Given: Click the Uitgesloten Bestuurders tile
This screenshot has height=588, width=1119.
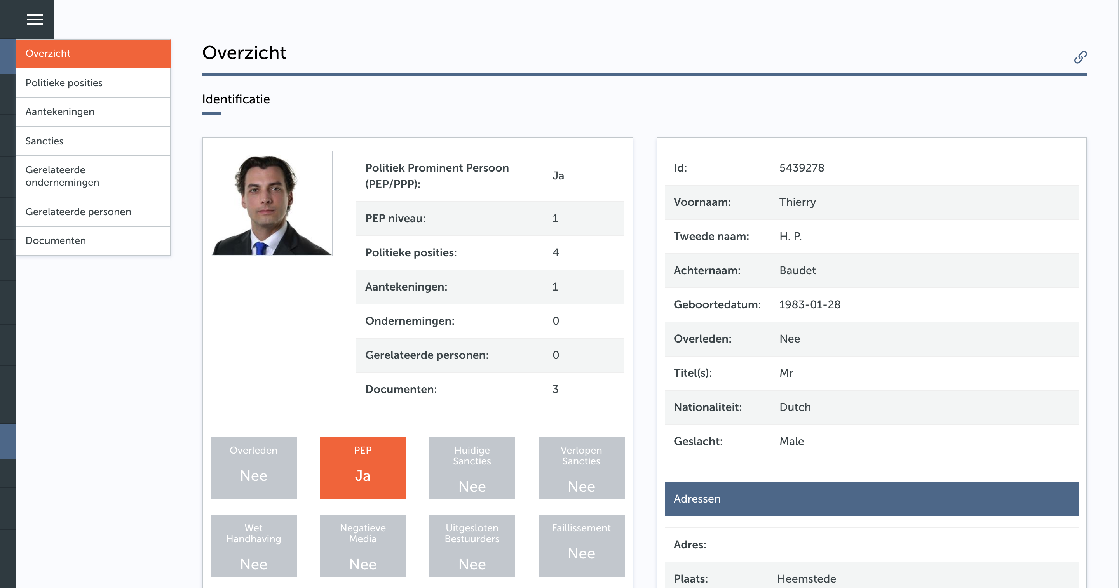Looking at the screenshot, I should coord(472,546).
